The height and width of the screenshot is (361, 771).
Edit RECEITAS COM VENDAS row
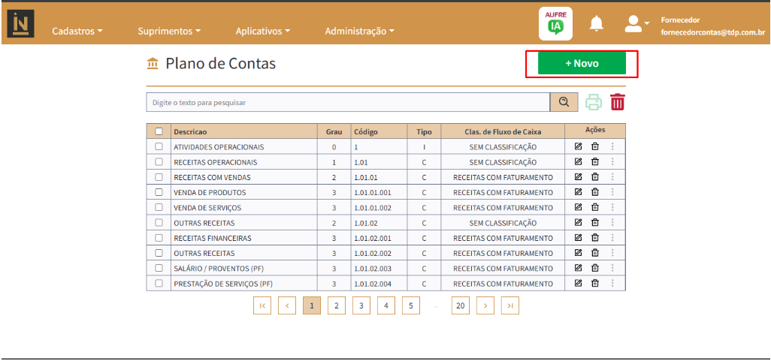[x=579, y=177]
